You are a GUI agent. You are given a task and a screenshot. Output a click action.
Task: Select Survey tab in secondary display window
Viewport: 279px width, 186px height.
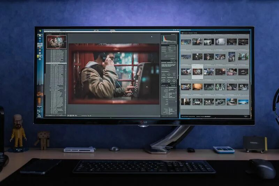point(195,33)
